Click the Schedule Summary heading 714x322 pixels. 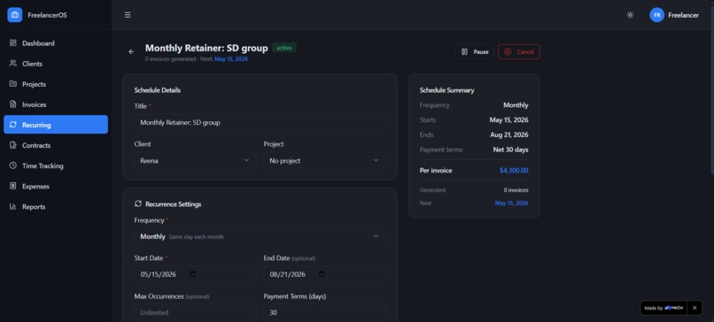click(446, 90)
